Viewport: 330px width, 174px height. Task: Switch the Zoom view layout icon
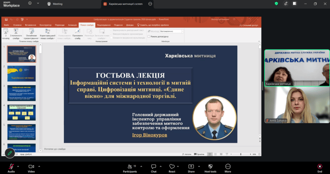294,4
